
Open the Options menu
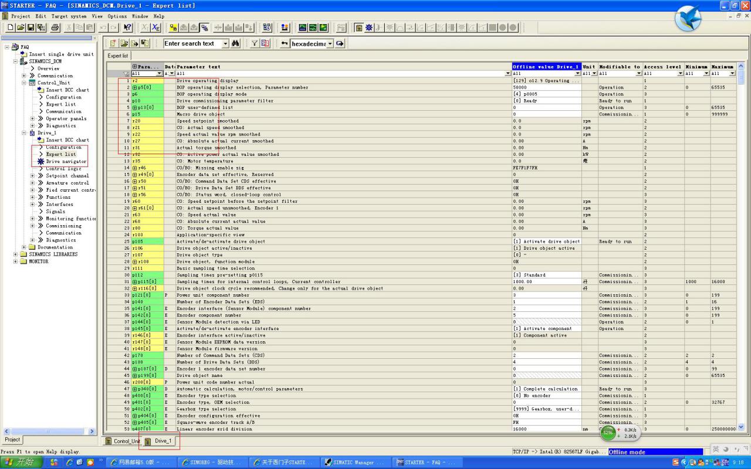point(117,16)
